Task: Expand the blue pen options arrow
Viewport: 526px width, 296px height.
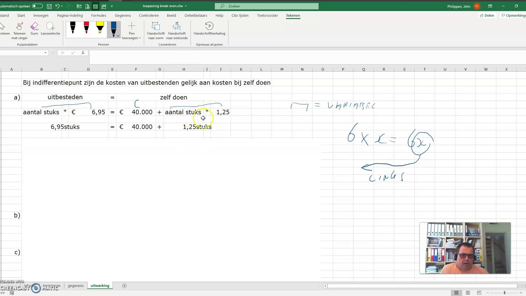Action: click(x=118, y=36)
